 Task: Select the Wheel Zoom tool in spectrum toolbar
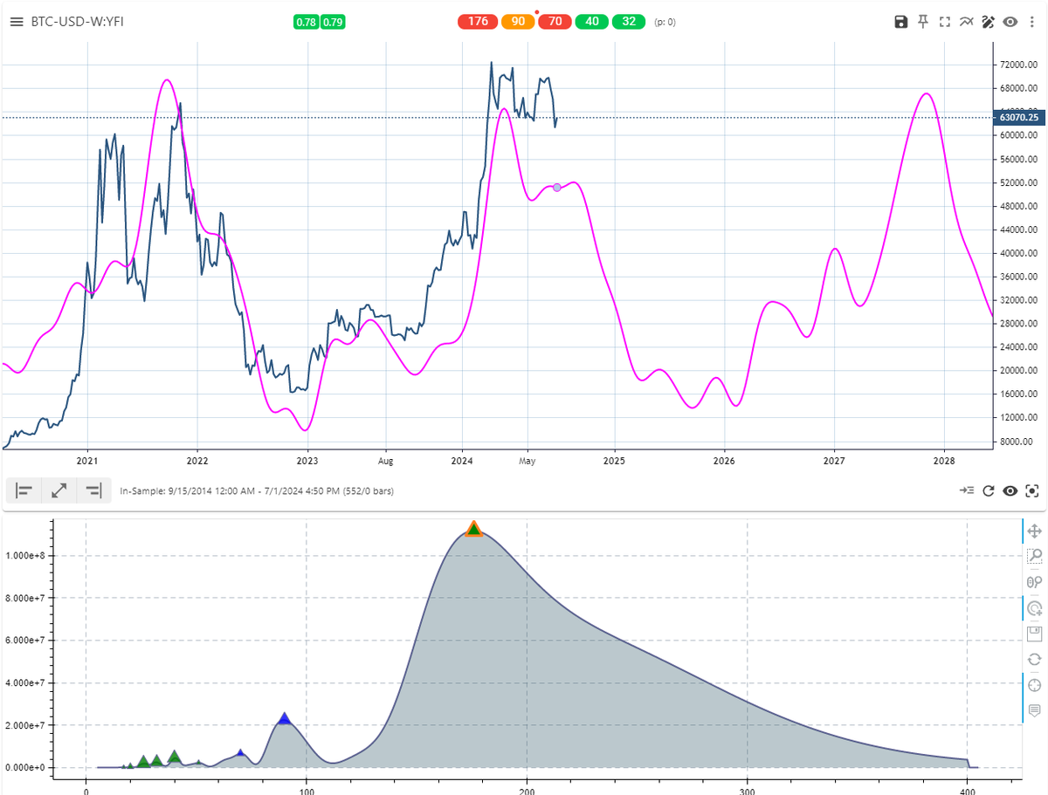click(1035, 582)
